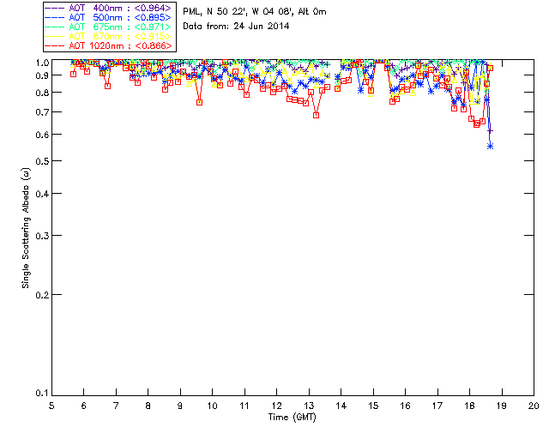
Task: Click the 0.2 label on y-axis
Action: coord(42,295)
